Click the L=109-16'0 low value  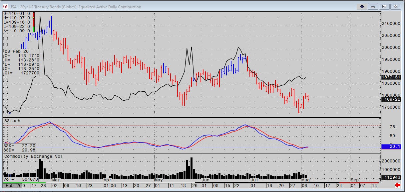pyautogui.click(x=17, y=22)
